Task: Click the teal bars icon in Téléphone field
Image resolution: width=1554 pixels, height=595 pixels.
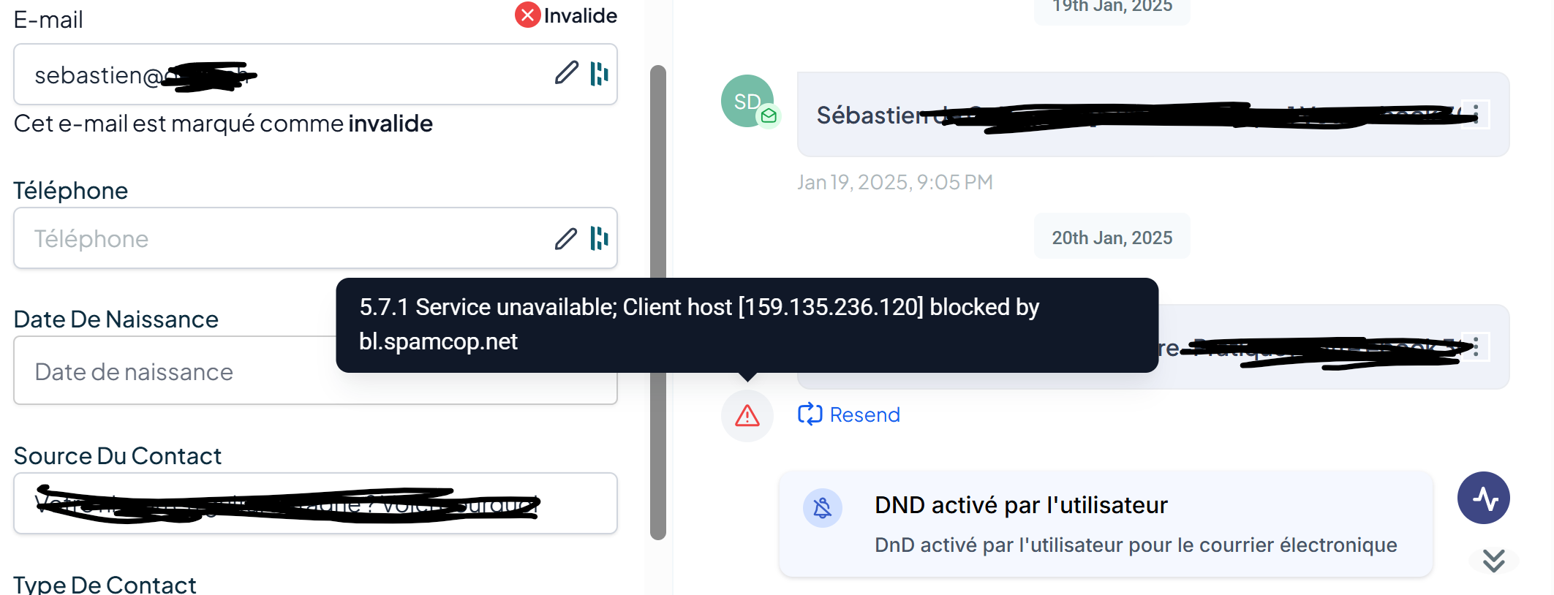Action: tap(599, 238)
